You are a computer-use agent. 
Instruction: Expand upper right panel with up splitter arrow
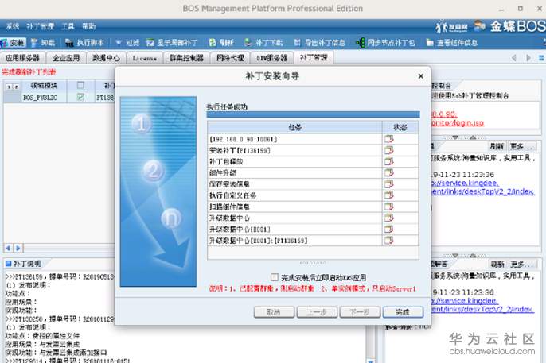pyautogui.click(x=473, y=137)
